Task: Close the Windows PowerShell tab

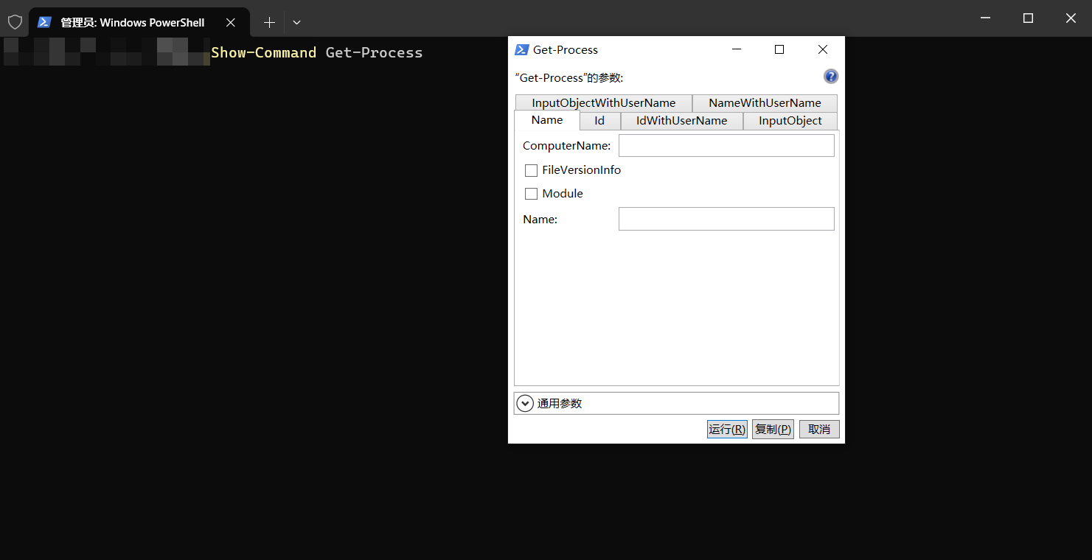Action: [x=231, y=23]
